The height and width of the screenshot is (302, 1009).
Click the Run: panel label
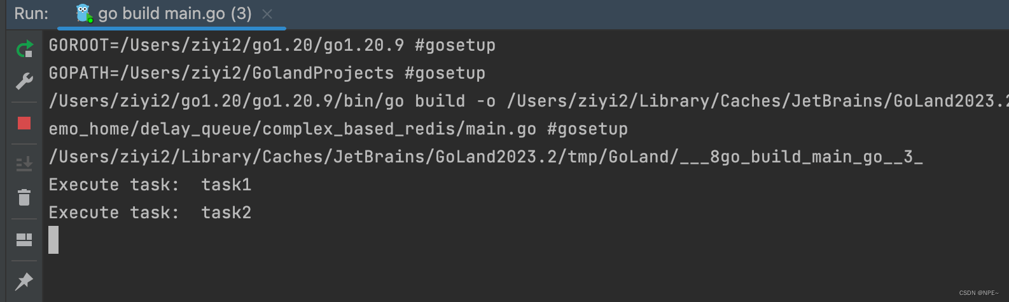pos(31,14)
